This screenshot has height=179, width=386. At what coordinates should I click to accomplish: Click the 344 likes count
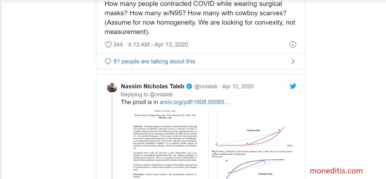pyautogui.click(x=118, y=45)
